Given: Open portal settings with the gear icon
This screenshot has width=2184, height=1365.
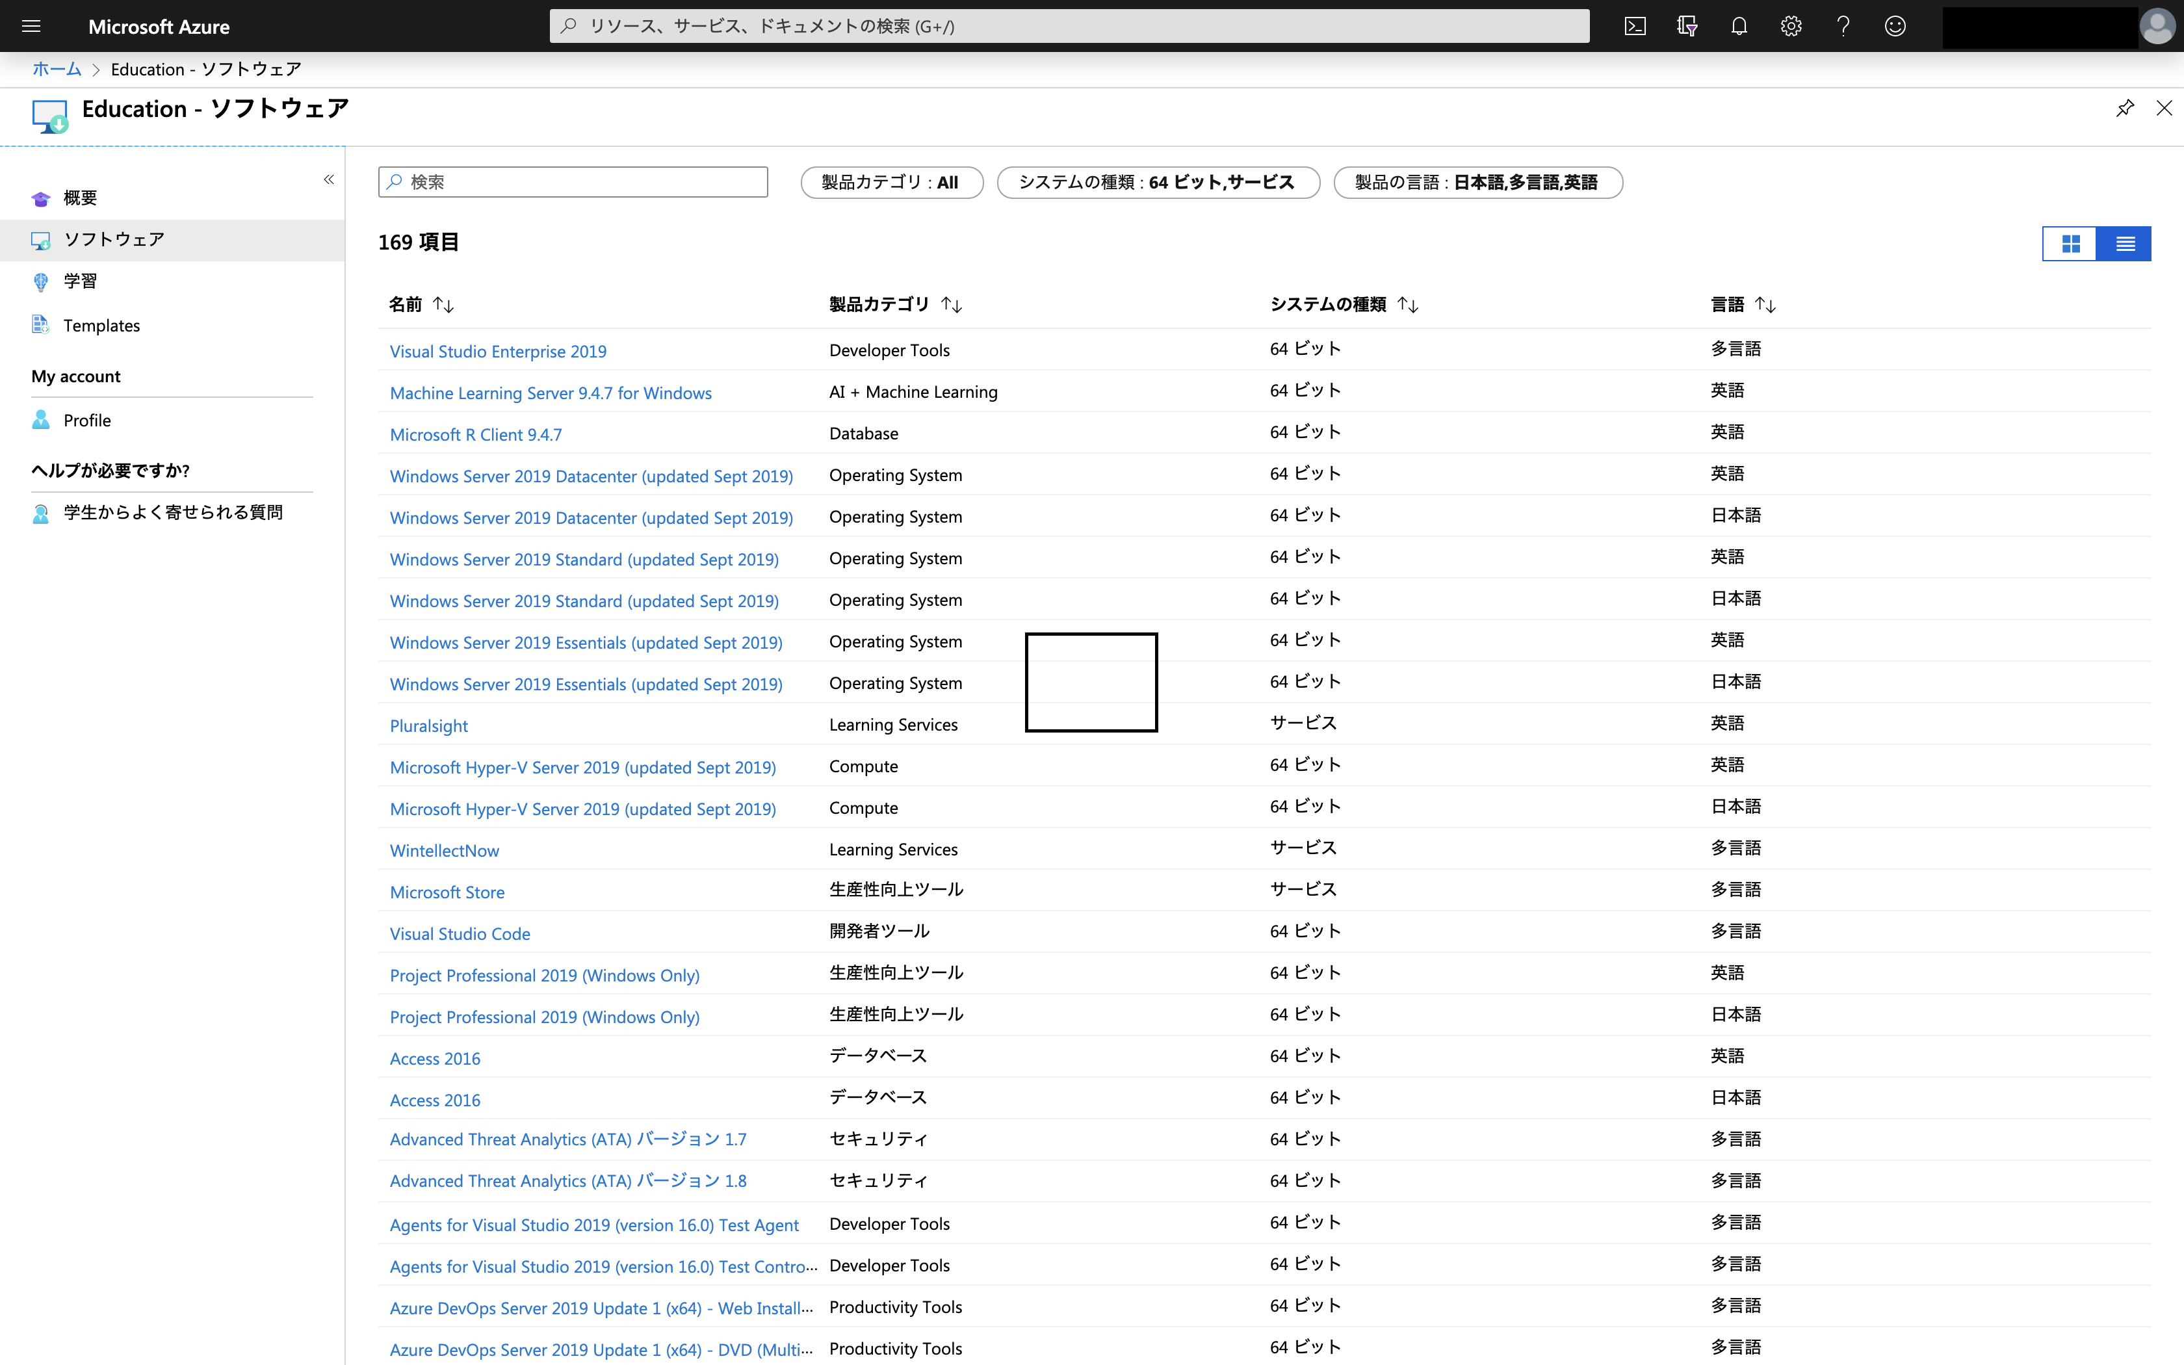Looking at the screenshot, I should [1791, 25].
